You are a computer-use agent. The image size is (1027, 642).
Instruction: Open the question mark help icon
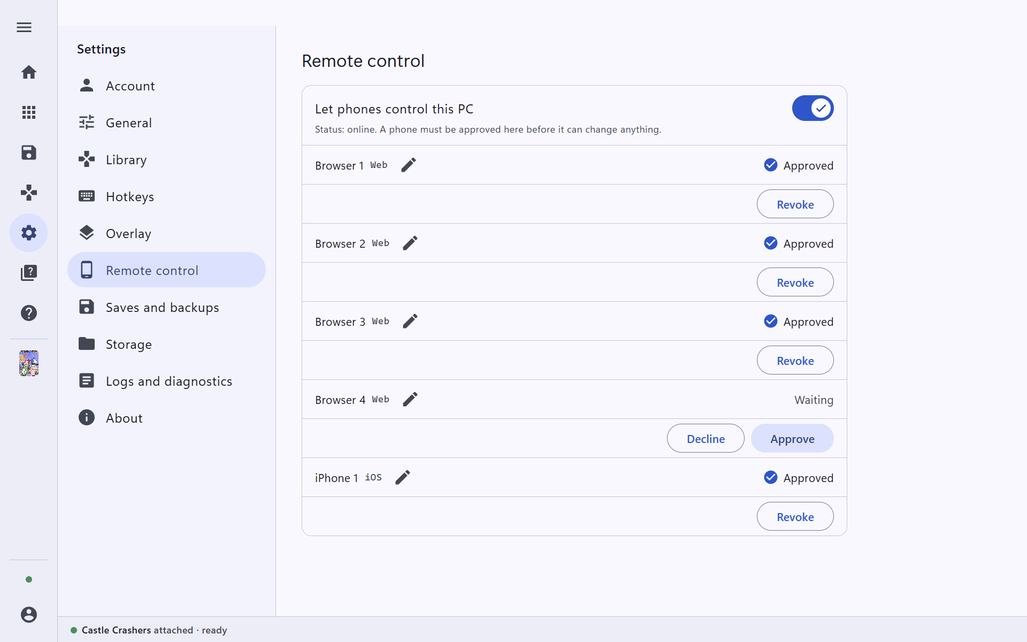[29, 313]
